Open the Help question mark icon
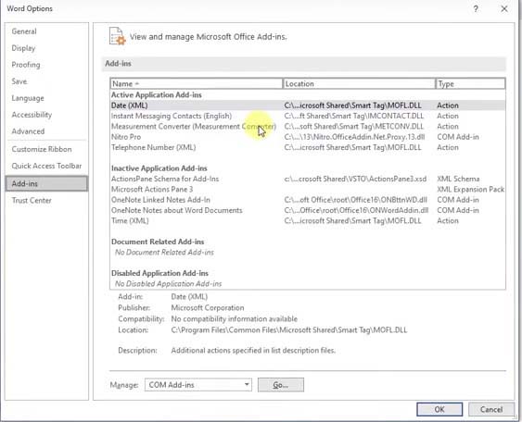 tap(476, 8)
